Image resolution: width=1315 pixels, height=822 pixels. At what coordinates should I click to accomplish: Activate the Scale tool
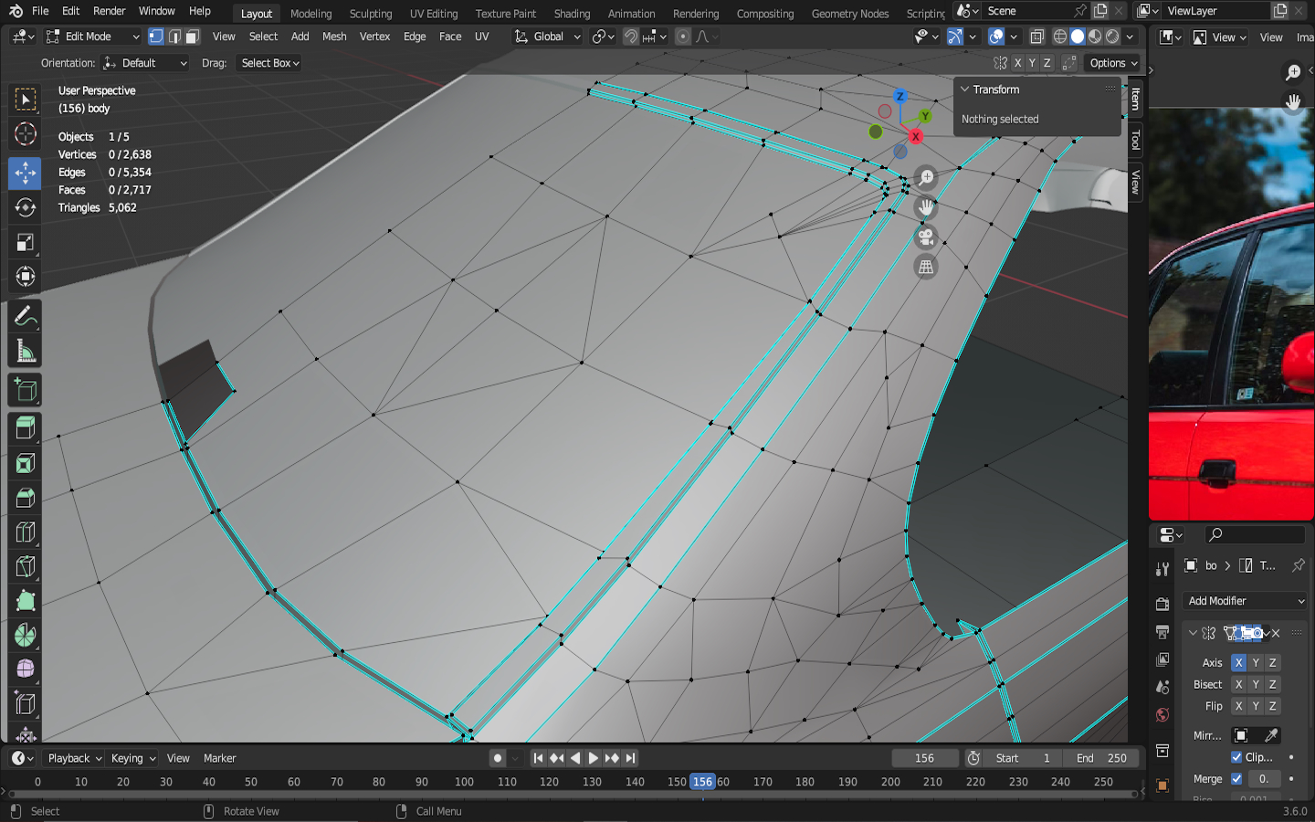(26, 242)
